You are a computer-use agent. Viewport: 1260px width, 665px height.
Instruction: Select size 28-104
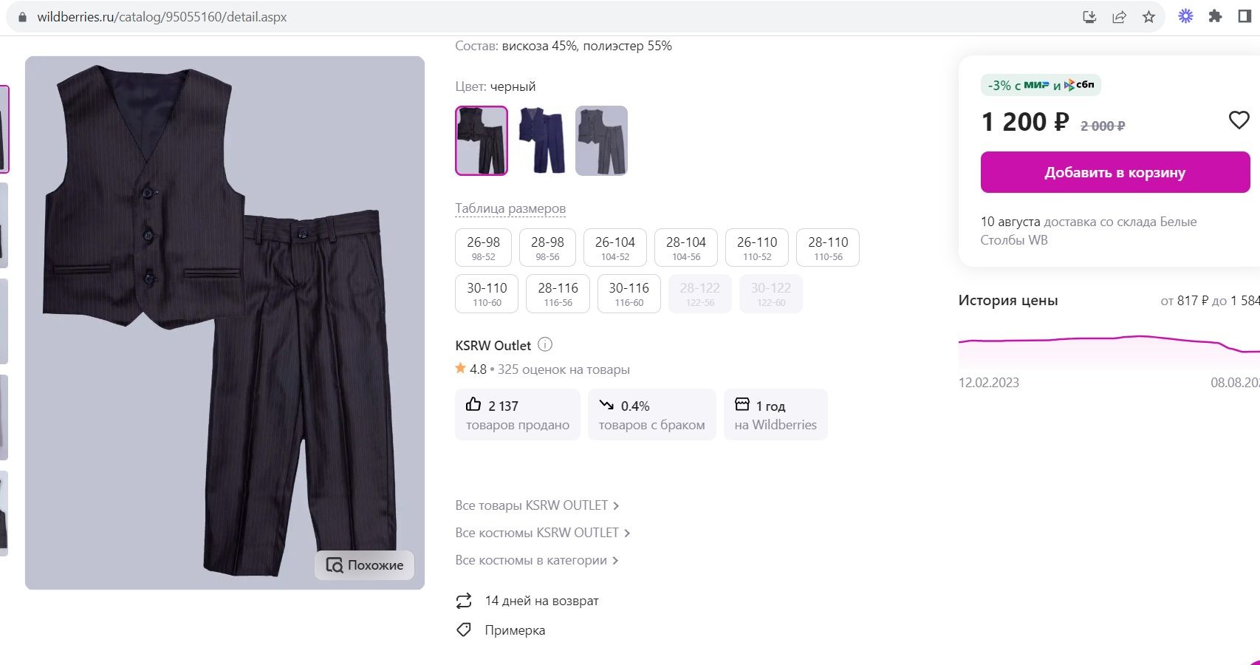(x=685, y=248)
